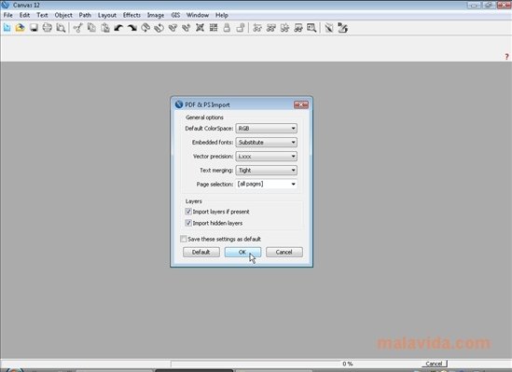
Task: Click the status bar Cancel button
Action: point(434,364)
